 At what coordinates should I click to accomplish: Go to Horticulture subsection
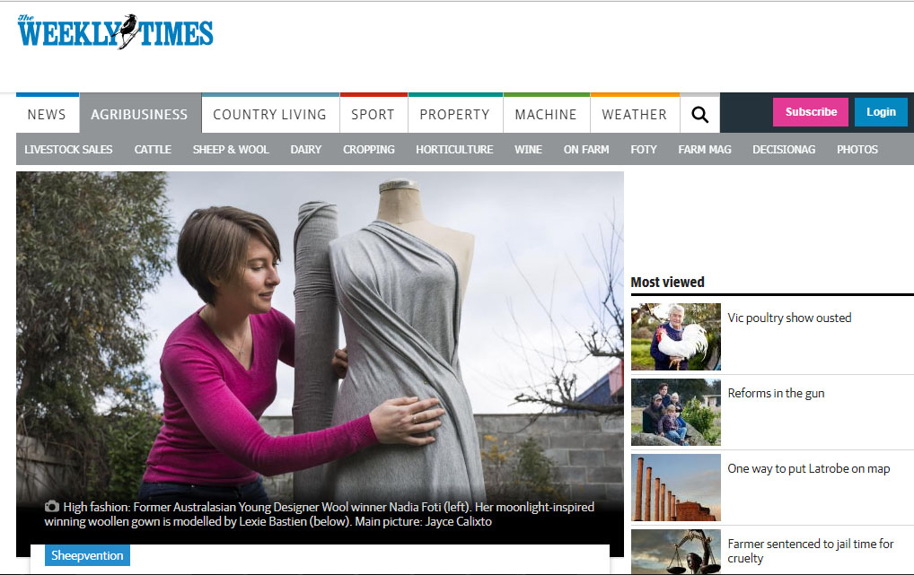tap(454, 149)
